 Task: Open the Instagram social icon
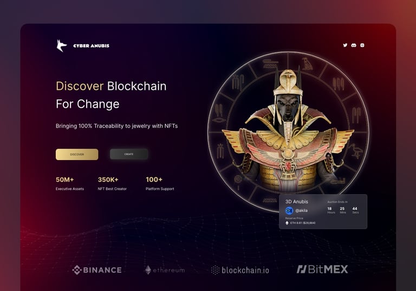point(362,45)
